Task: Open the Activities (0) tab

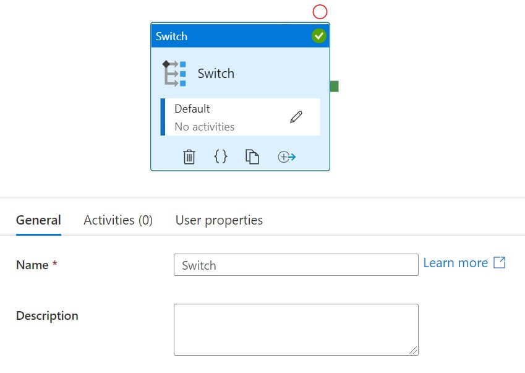Action: pos(118,220)
